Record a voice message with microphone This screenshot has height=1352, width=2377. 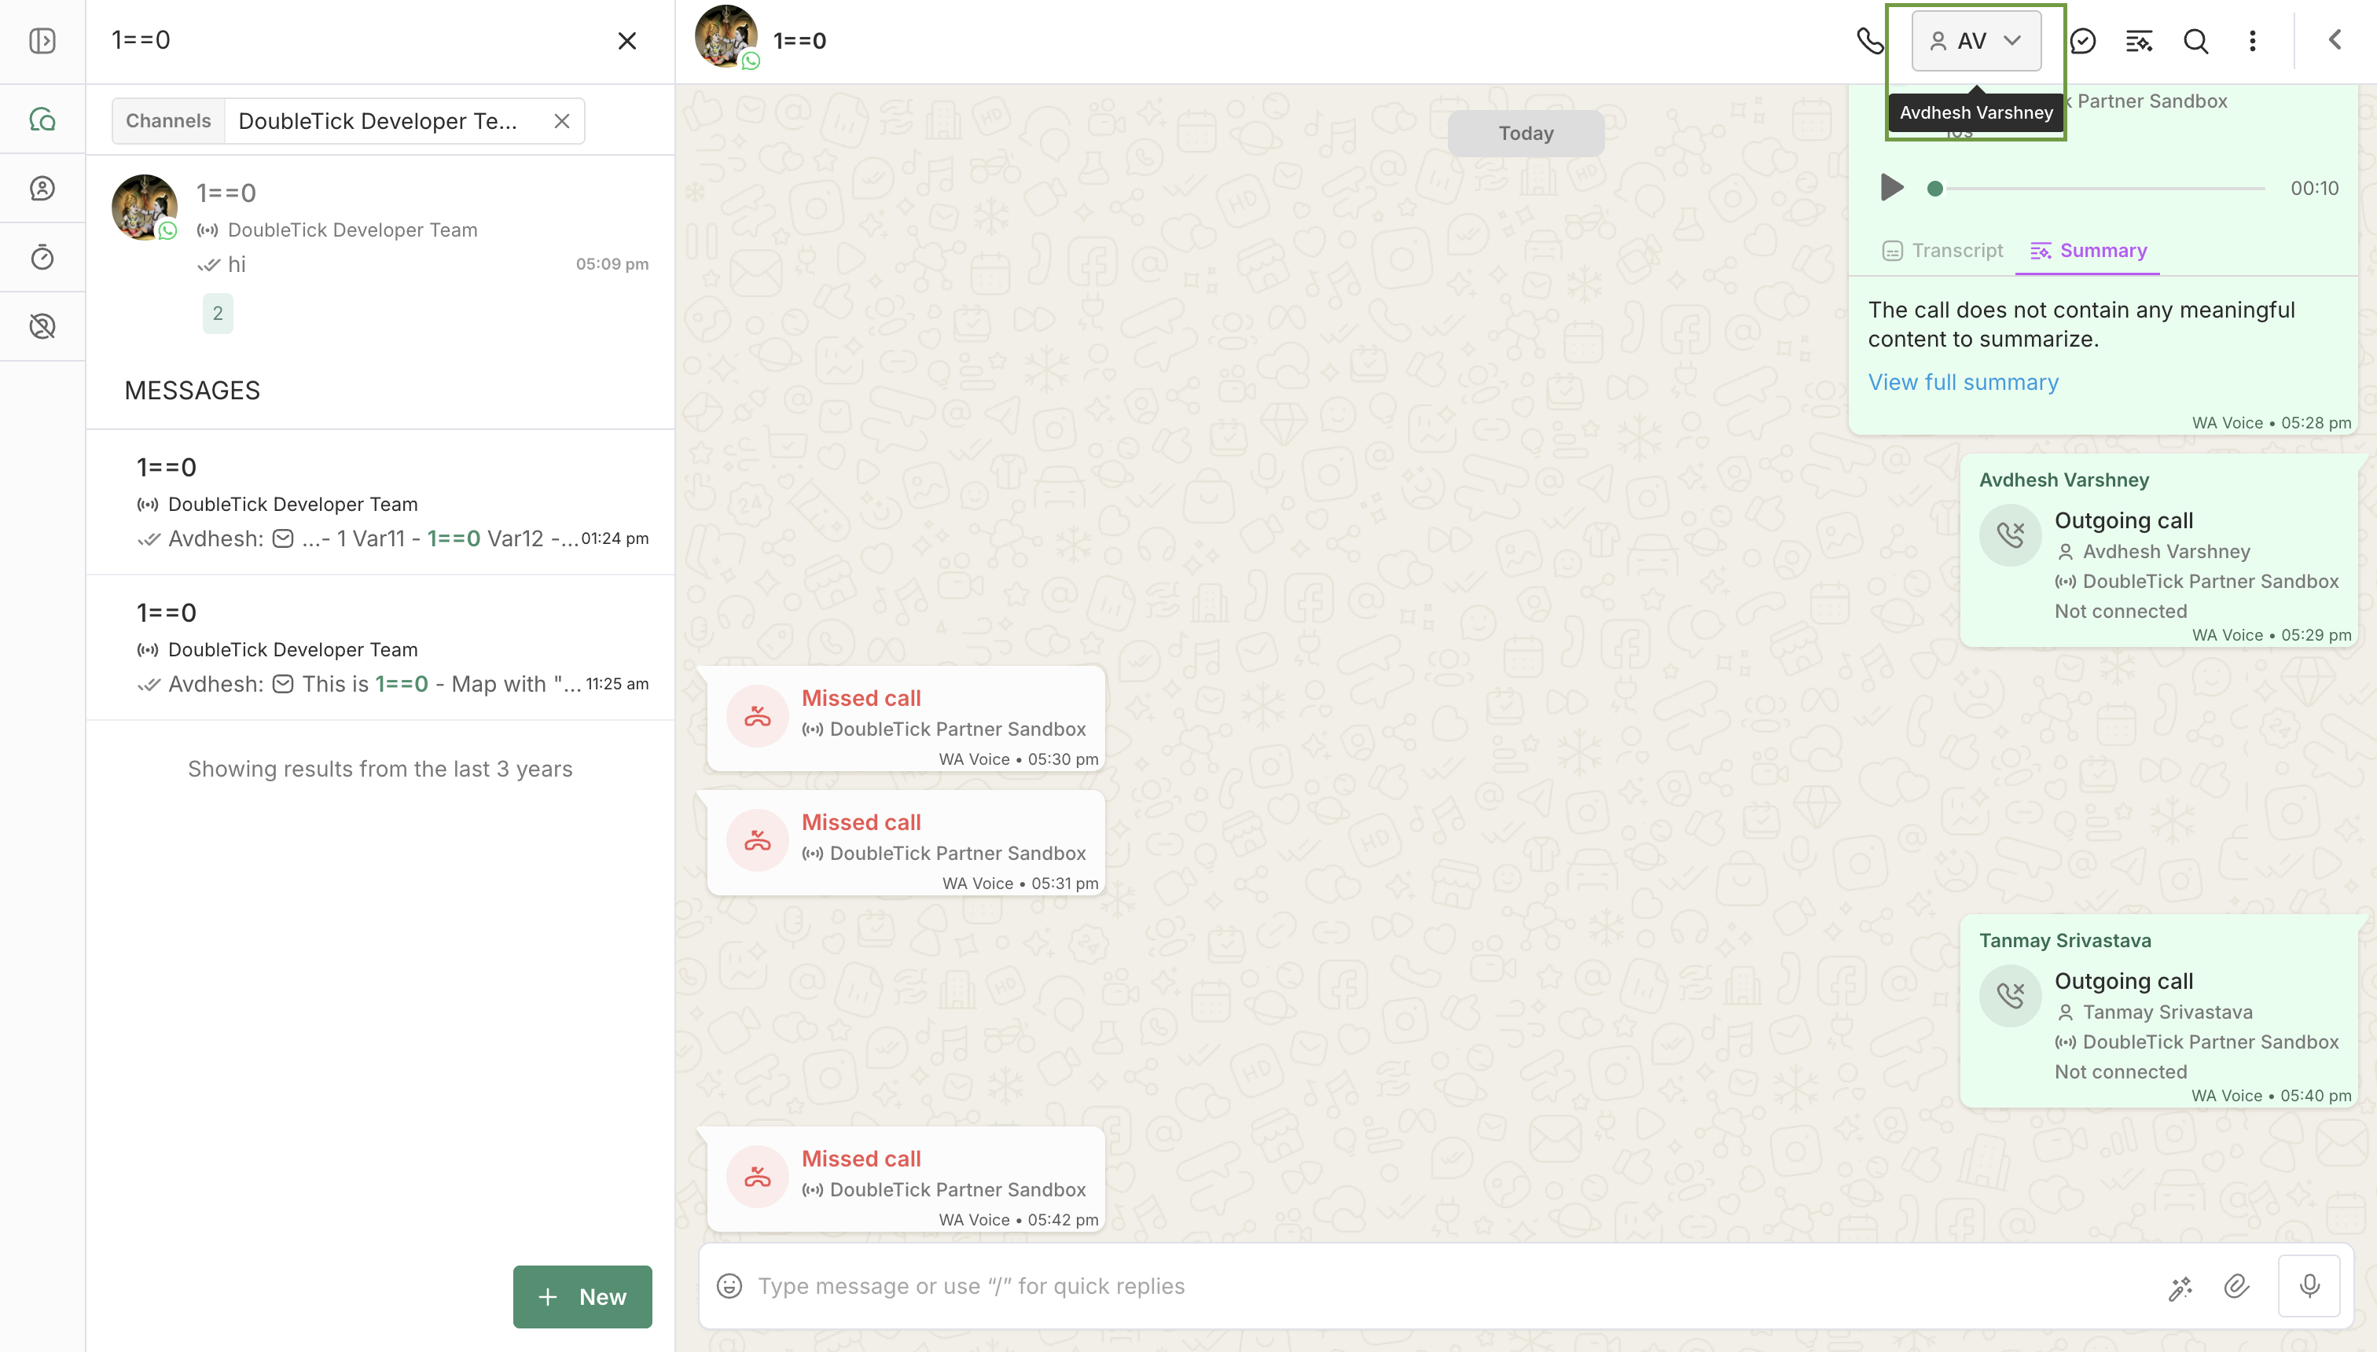click(x=2309, y=1286)
